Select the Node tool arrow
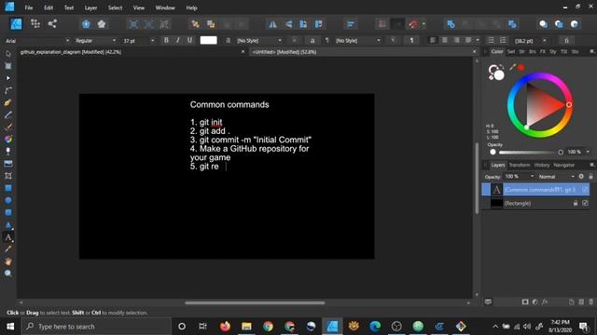Image resolution: width=597 pixels, height=335 pixels. point(8,78)
